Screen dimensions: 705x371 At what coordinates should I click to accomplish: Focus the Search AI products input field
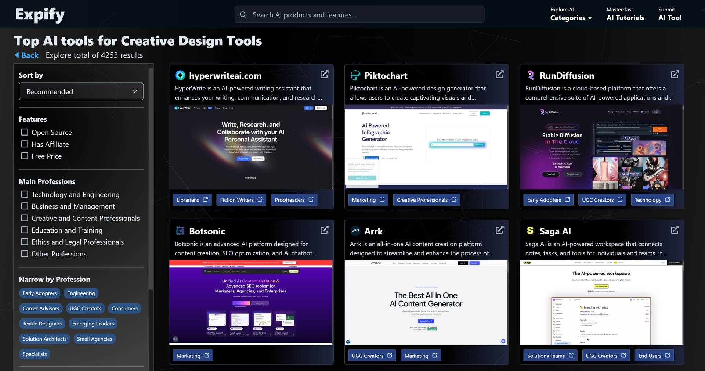(x=359, y=15)
